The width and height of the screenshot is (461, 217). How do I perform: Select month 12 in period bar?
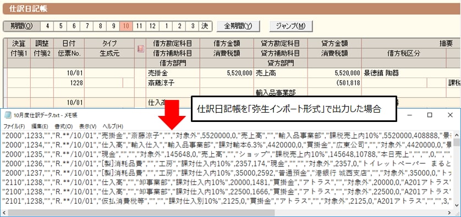[x=153, y=26]
